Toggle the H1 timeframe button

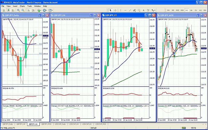187,10
